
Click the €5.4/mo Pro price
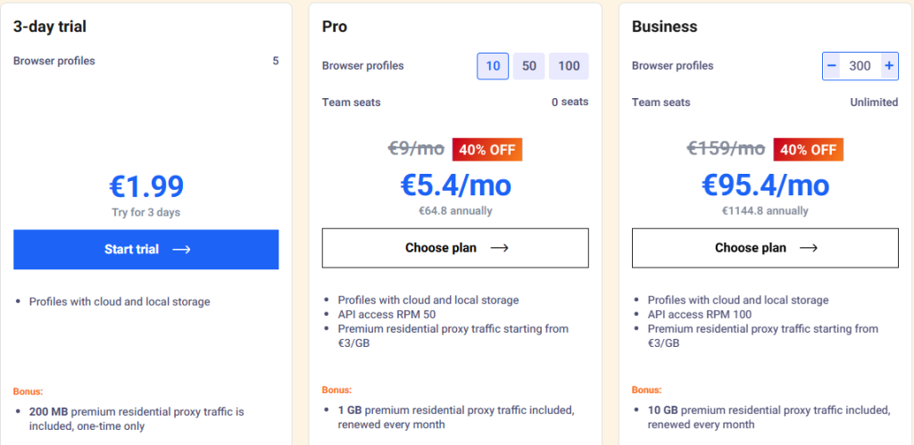coord(455,185)
